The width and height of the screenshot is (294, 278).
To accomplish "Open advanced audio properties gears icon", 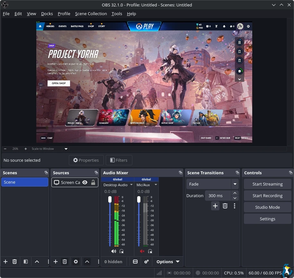I will pos(147,262).
